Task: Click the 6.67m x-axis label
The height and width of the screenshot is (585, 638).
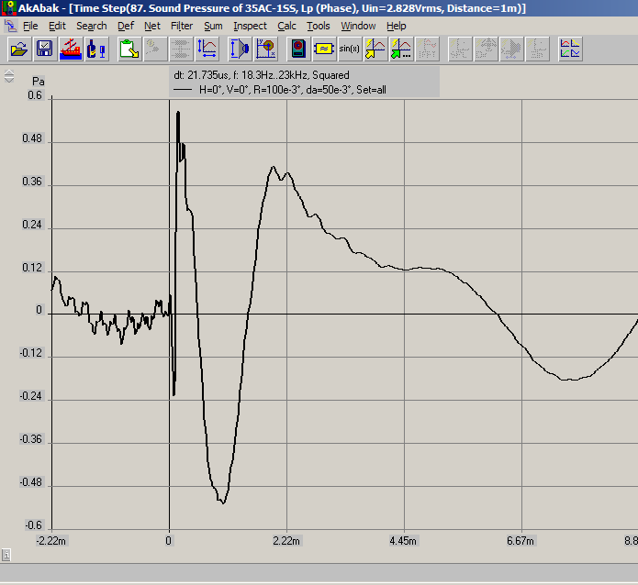Action: [x=520, y=541]
